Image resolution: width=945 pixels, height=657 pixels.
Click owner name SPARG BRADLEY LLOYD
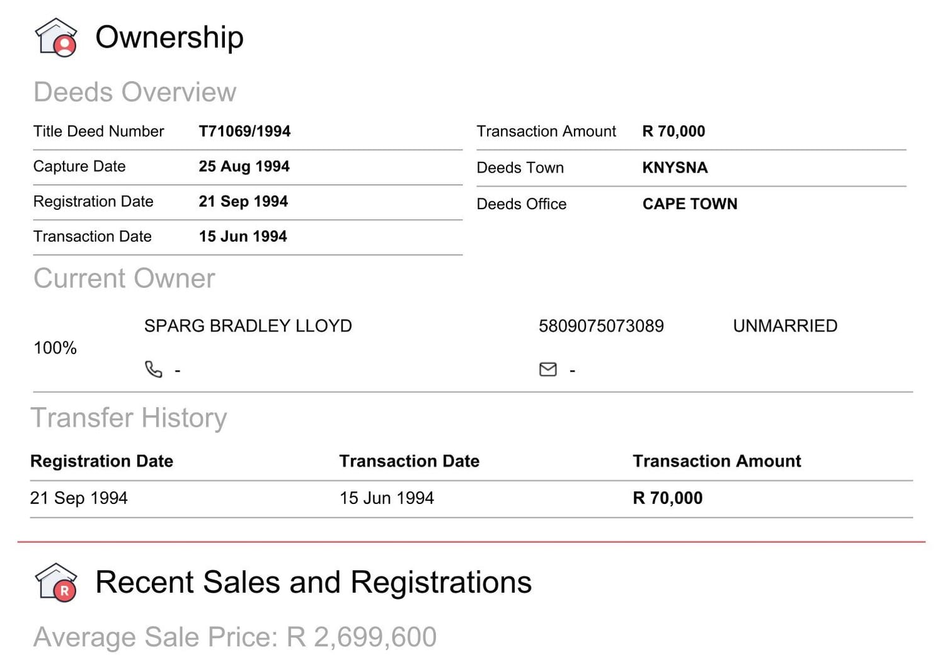click(248, 326)
